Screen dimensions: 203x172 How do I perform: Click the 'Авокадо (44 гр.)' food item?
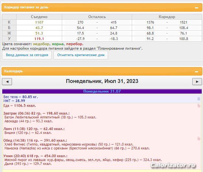(x=28, y=121)
